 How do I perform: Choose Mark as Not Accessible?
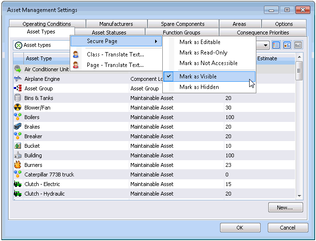pos(210,63)
